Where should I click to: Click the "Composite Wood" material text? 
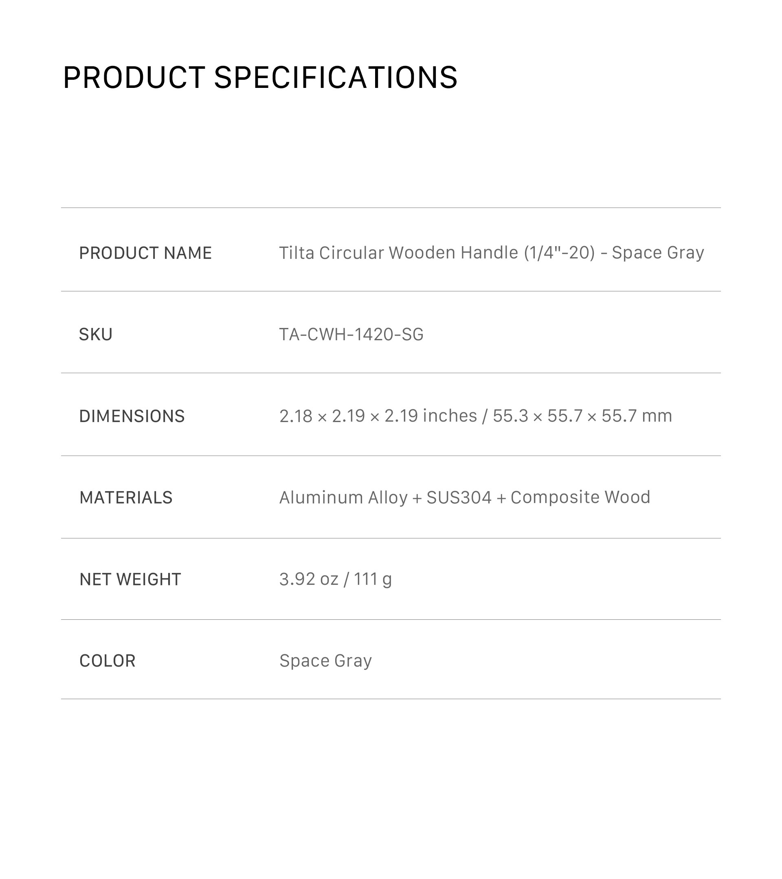pos(580,498)
